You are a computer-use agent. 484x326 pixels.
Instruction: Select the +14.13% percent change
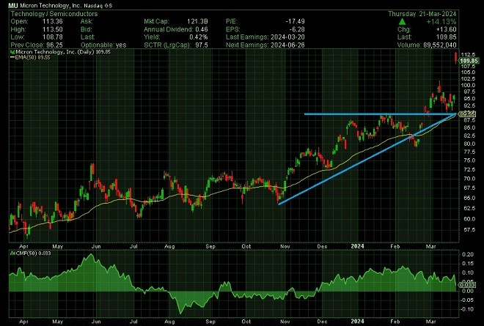point(441,22)
